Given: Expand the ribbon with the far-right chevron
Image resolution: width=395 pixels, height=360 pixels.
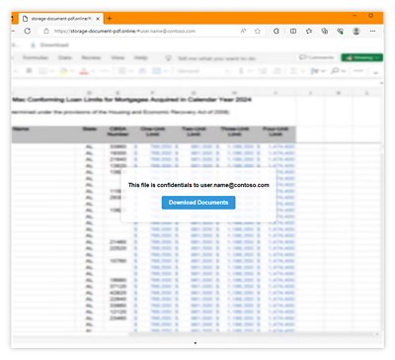Looking at the screenshot, I should pos(376,72).
